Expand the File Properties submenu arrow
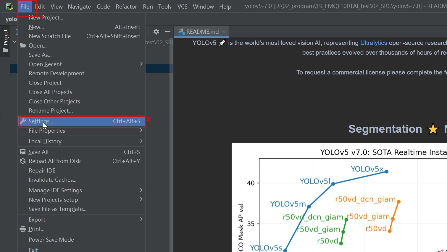 pyautogui.click(x=141, y=130)
